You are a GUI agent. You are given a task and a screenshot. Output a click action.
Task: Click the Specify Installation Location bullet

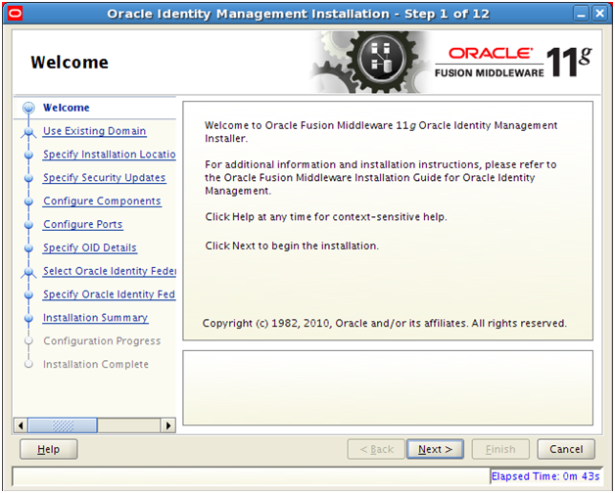click(28, 155)
